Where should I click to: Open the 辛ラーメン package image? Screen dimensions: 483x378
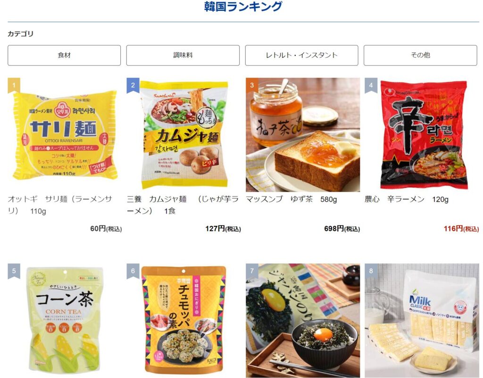(x=422, y=135)
